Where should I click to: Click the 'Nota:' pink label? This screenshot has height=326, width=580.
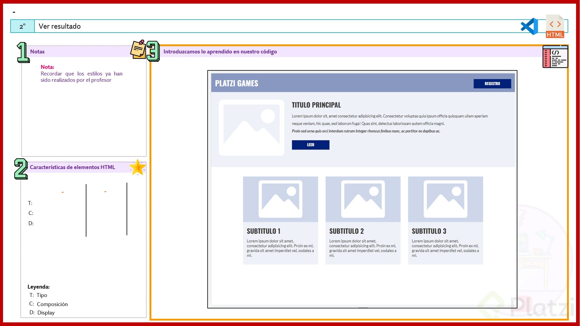tap(47, 67)
